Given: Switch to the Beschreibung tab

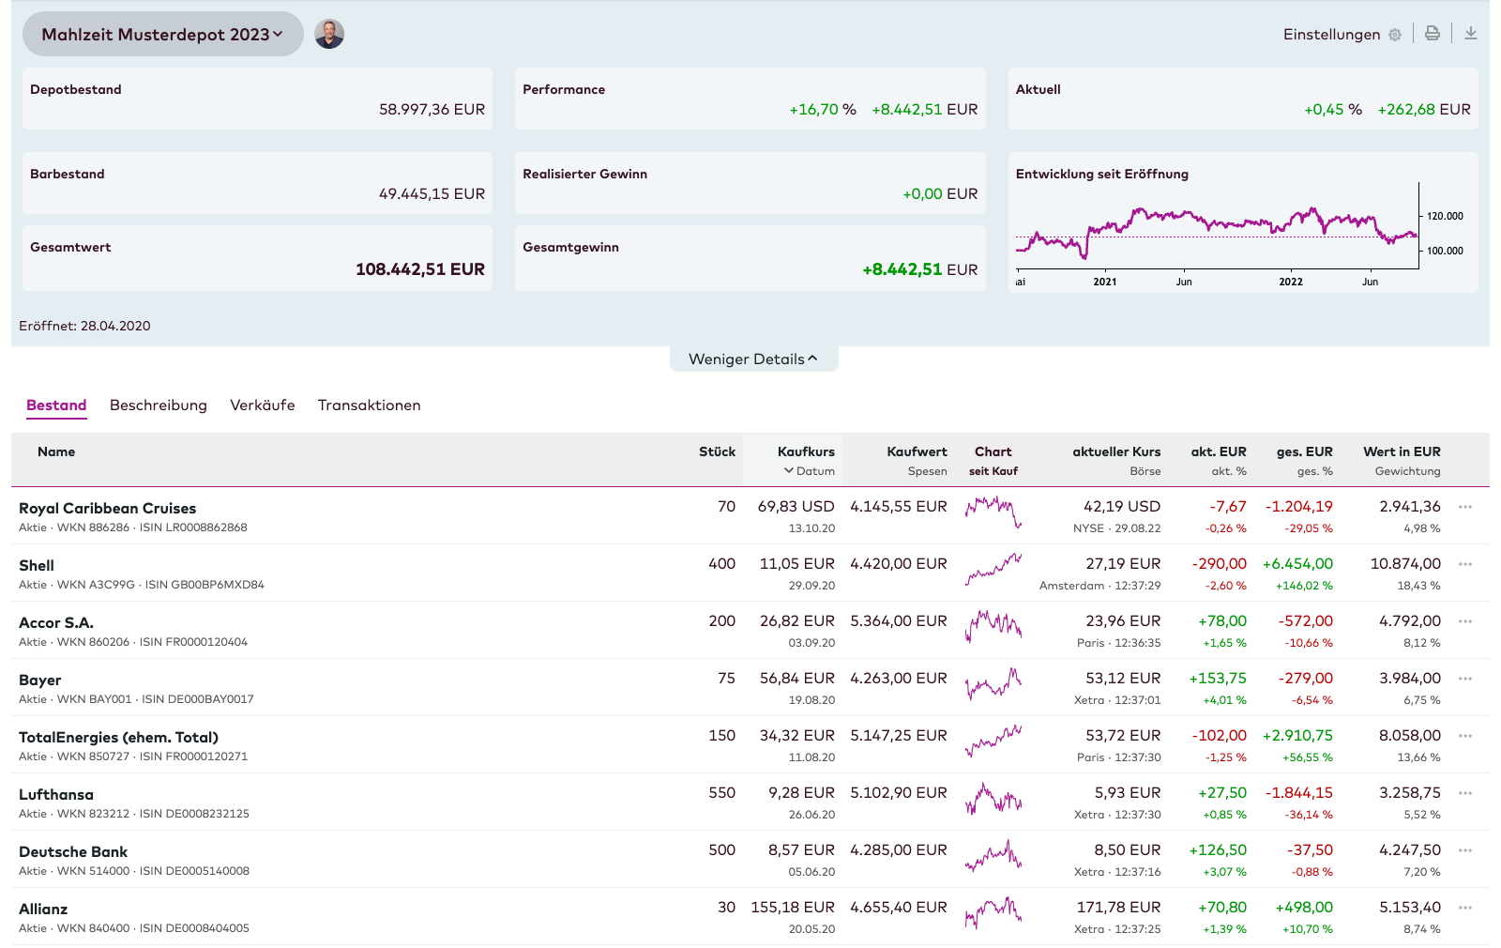Looking at the screenshot, I should [x=159, y=405].
